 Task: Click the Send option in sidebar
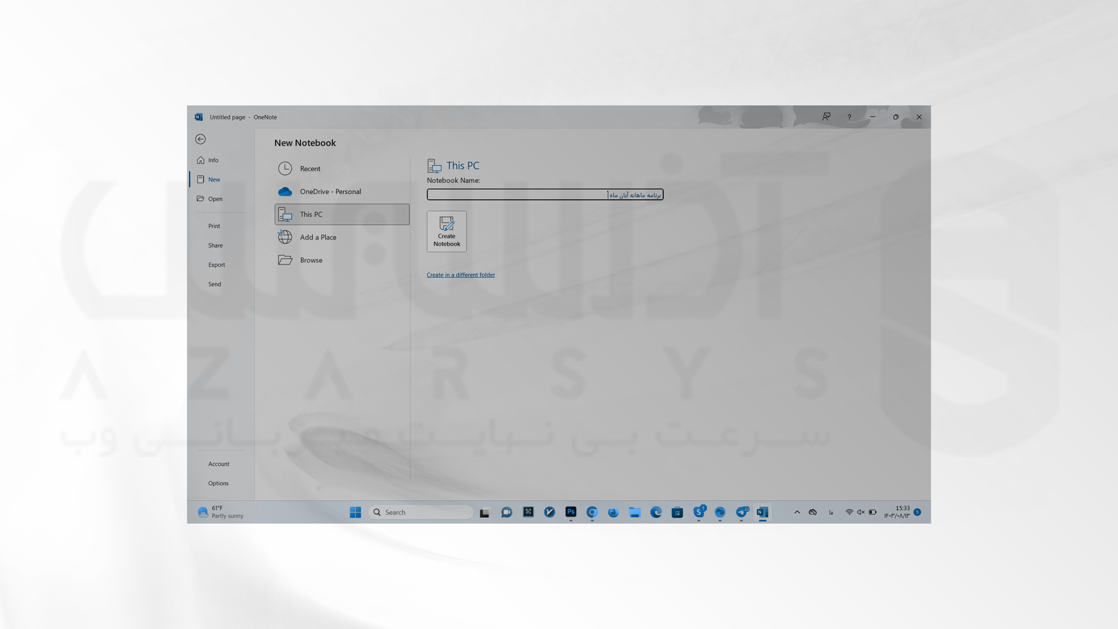click(214, 284)
